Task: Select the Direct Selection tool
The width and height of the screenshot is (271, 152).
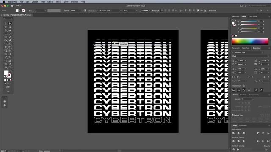Action: 10,24
